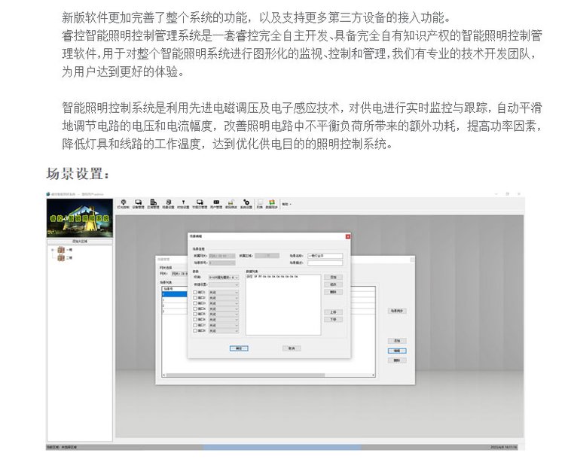Expand the 一楼 first floor tree node
Viewport: 565px width, 468px height.
pyautogui.click(x=52, y=250)
